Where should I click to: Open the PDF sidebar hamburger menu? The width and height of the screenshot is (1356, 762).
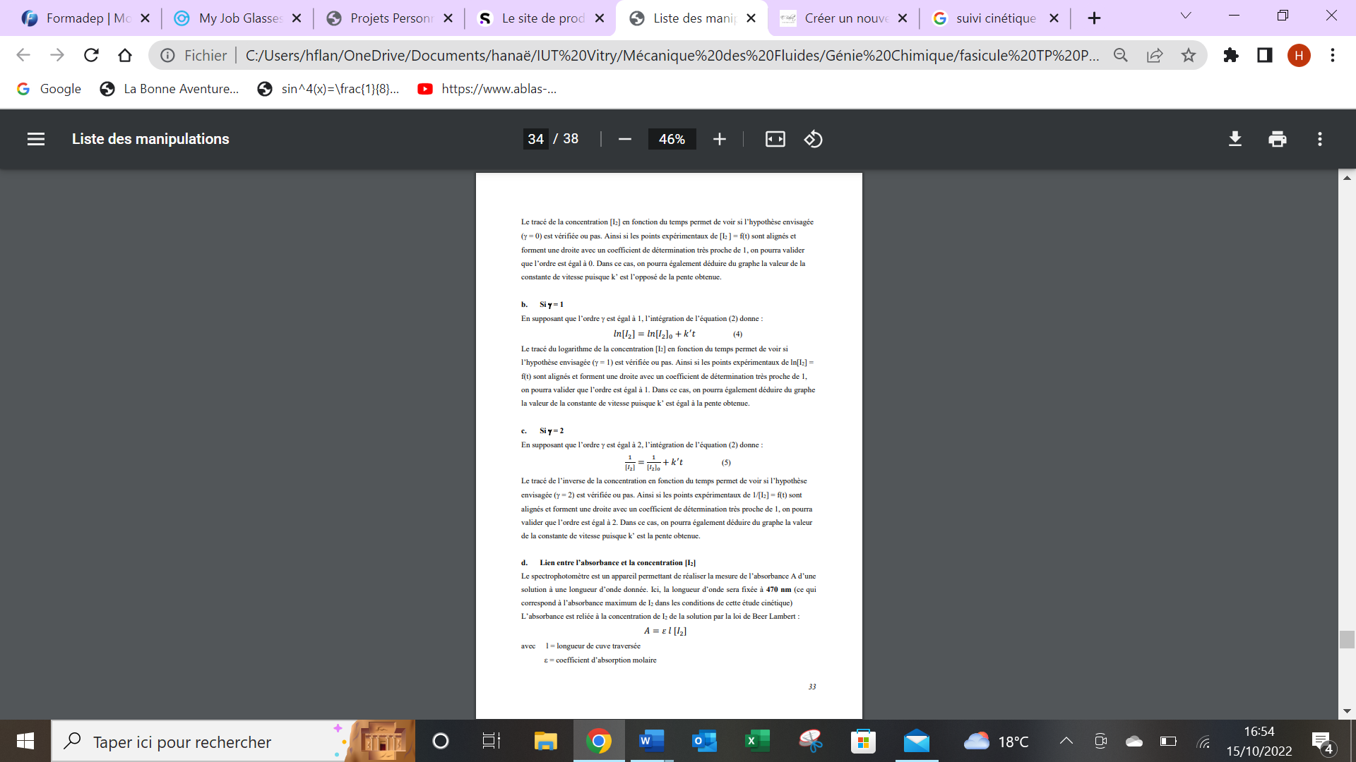pos(36,139)
